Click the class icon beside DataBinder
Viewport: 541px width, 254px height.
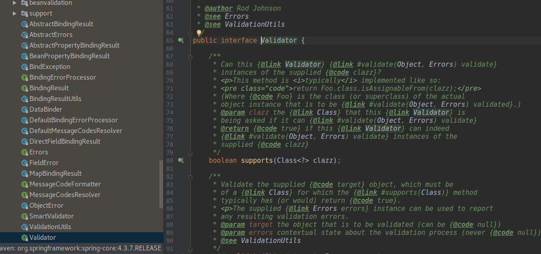24,109
